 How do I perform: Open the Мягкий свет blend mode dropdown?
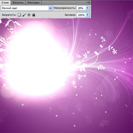click(x=27, y=8)
